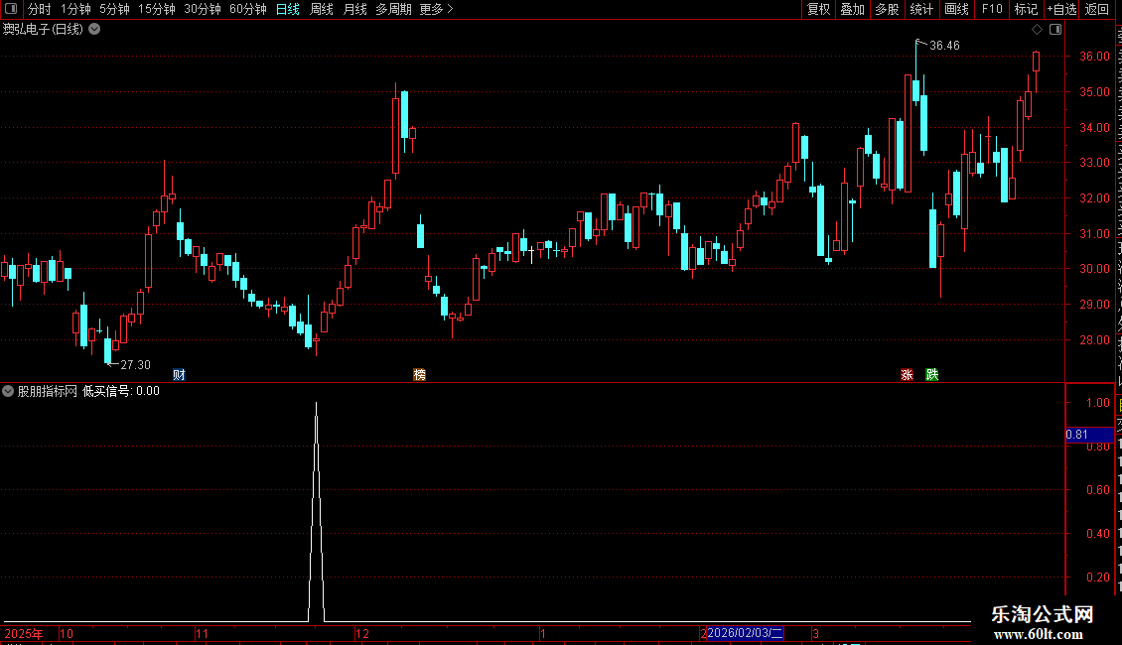
Task: Open 多股 multi-stock view
Action: [887, 9]
